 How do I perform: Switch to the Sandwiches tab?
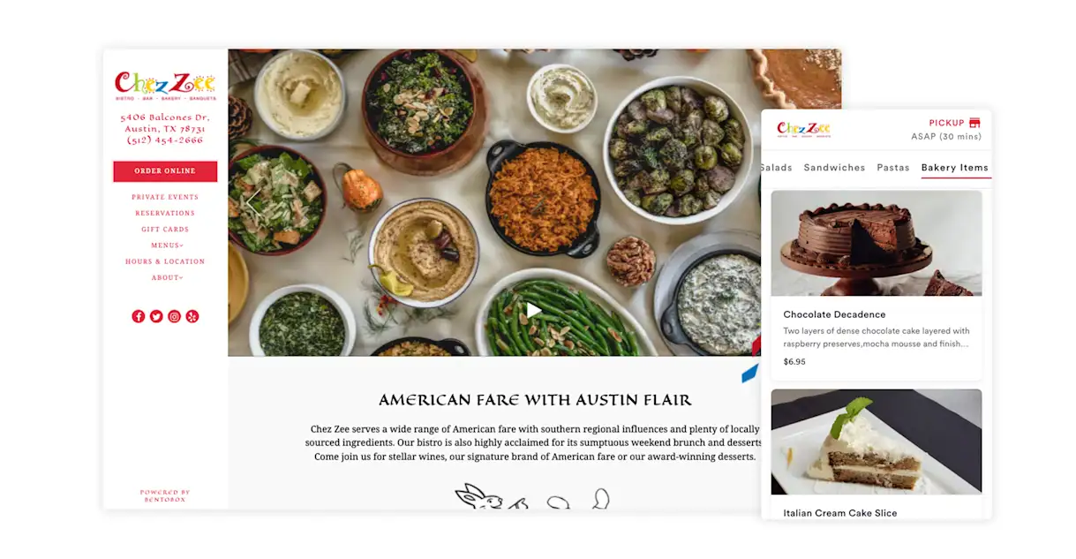(834, 168)
